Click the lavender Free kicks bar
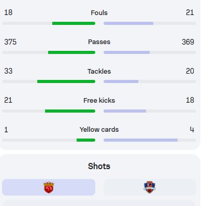The image size is (204, 206). (x=125, y=111)
